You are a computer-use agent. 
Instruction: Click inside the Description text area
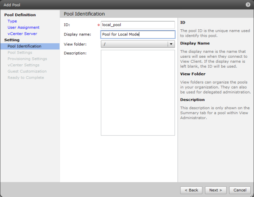coord(138,92)
